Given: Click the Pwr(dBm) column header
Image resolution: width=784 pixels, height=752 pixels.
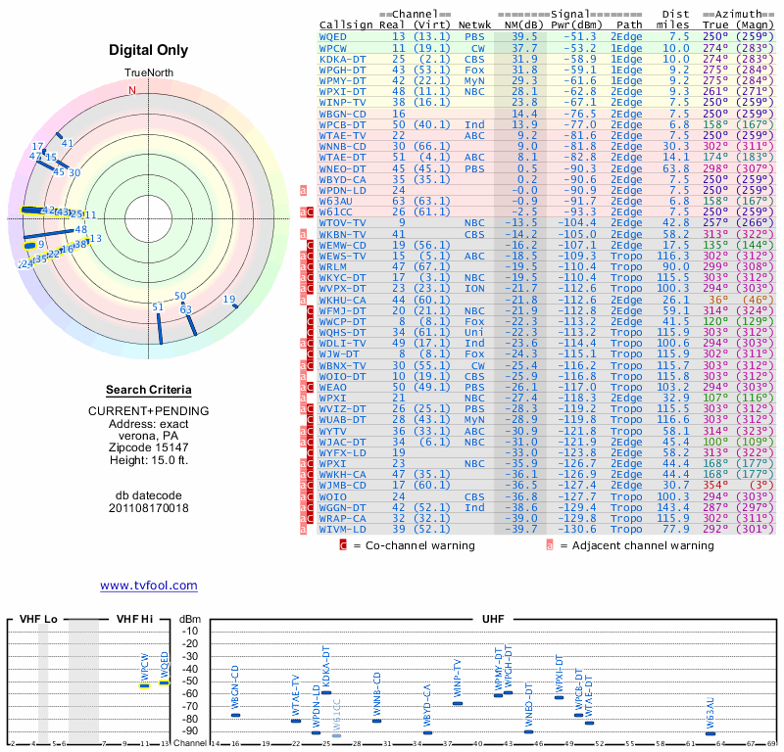Looking at the screenshot, I should point(576,25).
